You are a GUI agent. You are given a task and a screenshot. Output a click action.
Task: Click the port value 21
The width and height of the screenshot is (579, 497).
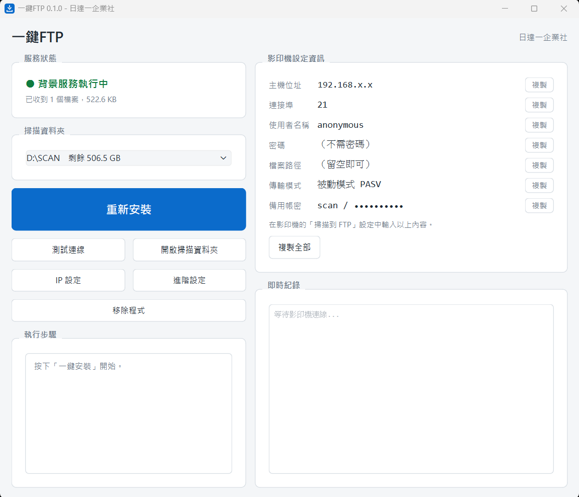(322, 105)
